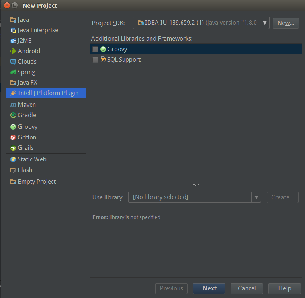Image resolution: width=305 pixels, height=298 pixels.
Task: Open the '[No library selected]' combo box
Action: coord(194,197)
